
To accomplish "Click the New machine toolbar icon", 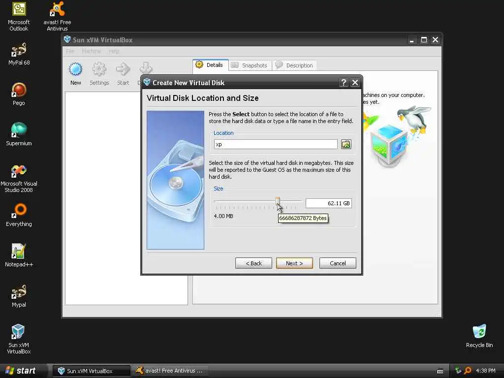I will (x=75, y=74).
